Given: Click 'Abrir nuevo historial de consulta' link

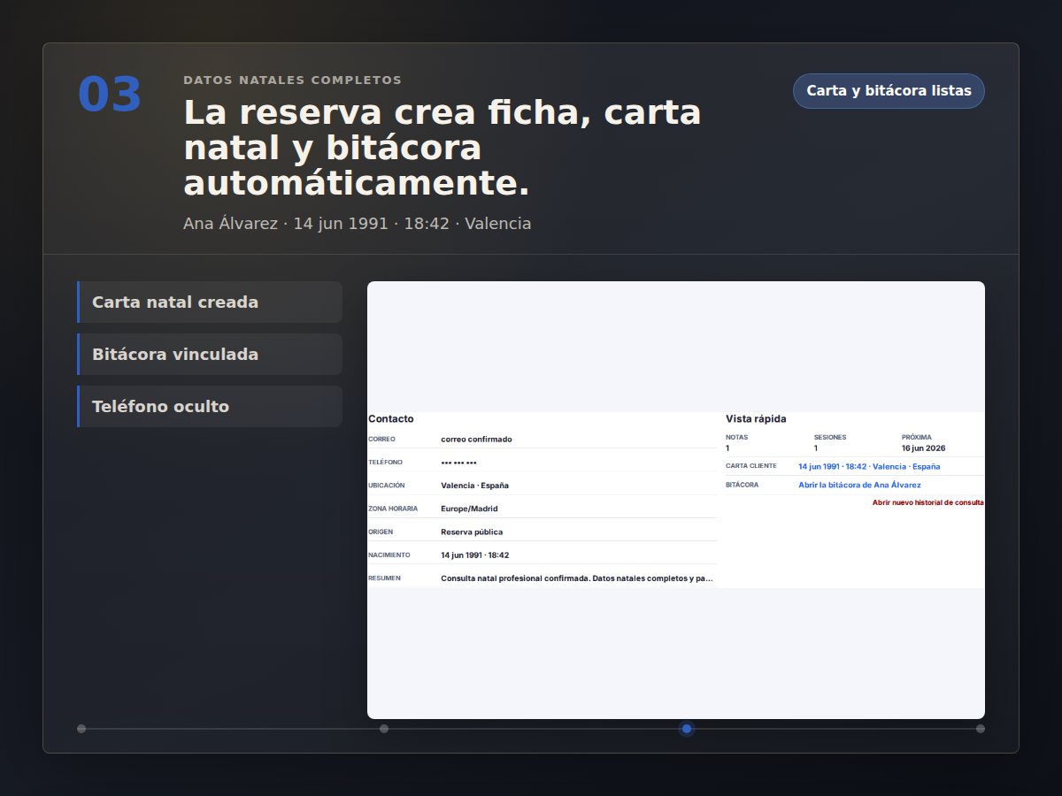Looking at the screenshot, I should click(x=928, y=502).
